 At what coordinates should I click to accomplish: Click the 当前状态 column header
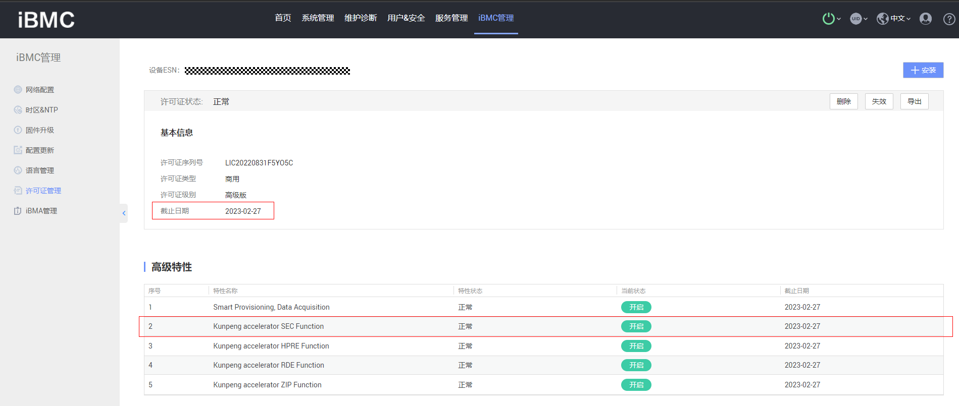coord(633,291)
